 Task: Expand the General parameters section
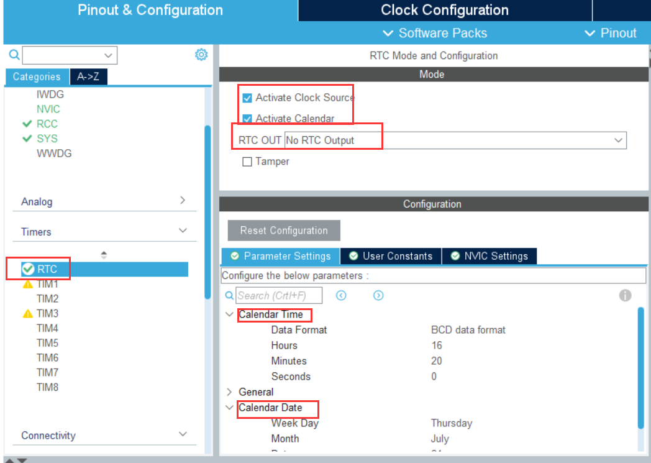pyautogui.click(x=229, y=392)
